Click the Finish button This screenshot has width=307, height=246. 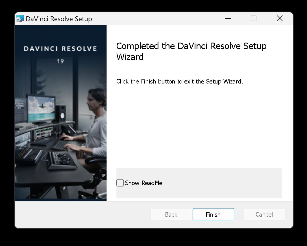coord(213,214)
